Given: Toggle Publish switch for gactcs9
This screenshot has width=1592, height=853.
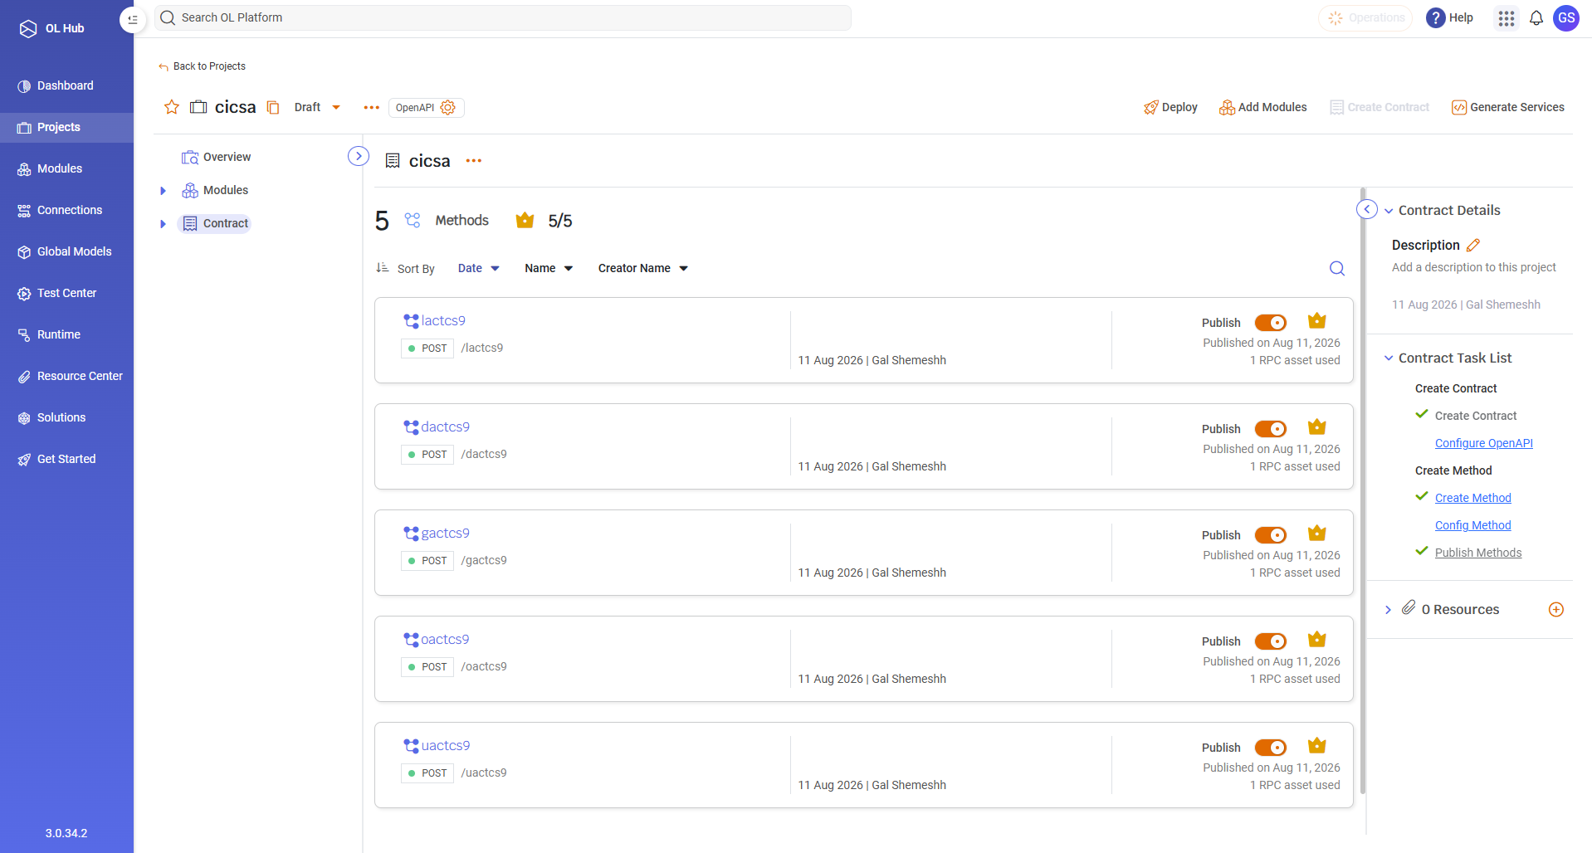Looking at the screenshot, I should click(x=1271, y=535).
